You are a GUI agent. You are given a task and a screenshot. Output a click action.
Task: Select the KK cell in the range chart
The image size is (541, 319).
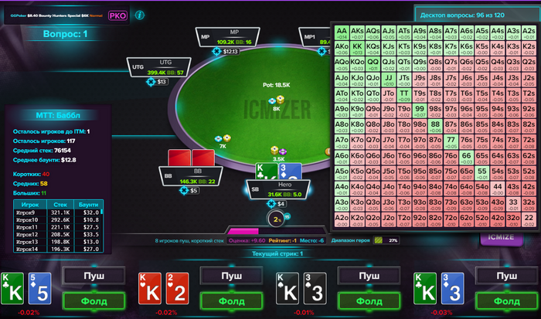pos(357,49)
